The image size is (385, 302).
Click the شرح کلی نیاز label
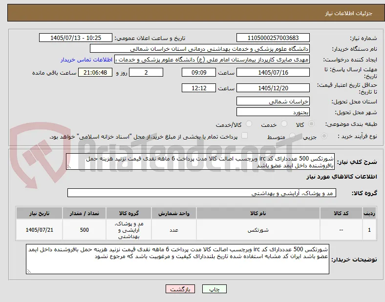coord(357,162)
